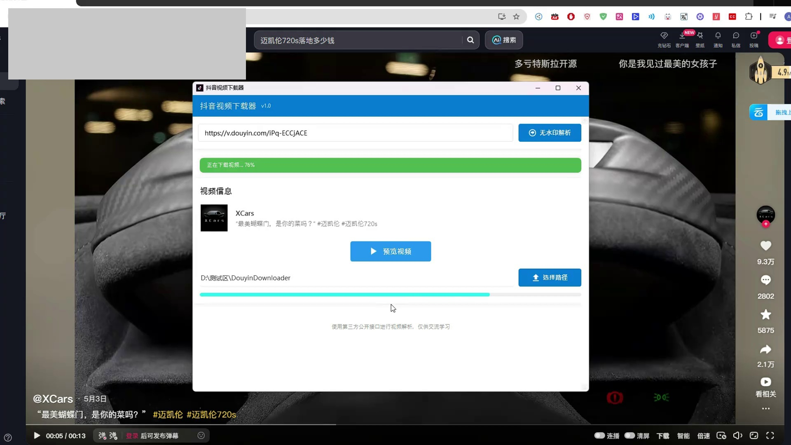Image resolution: width=791 pixels, height=445 pixels.
Task: Open the 智能 quality options menu
Action: (x=683, y=436)
